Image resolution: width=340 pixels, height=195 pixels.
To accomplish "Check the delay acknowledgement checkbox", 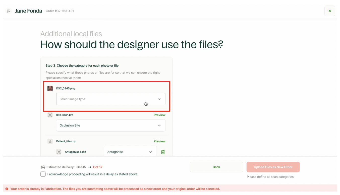I will 43,174.
